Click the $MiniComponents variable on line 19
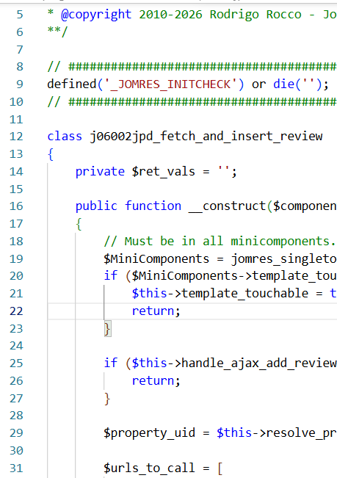 point(156,259)
